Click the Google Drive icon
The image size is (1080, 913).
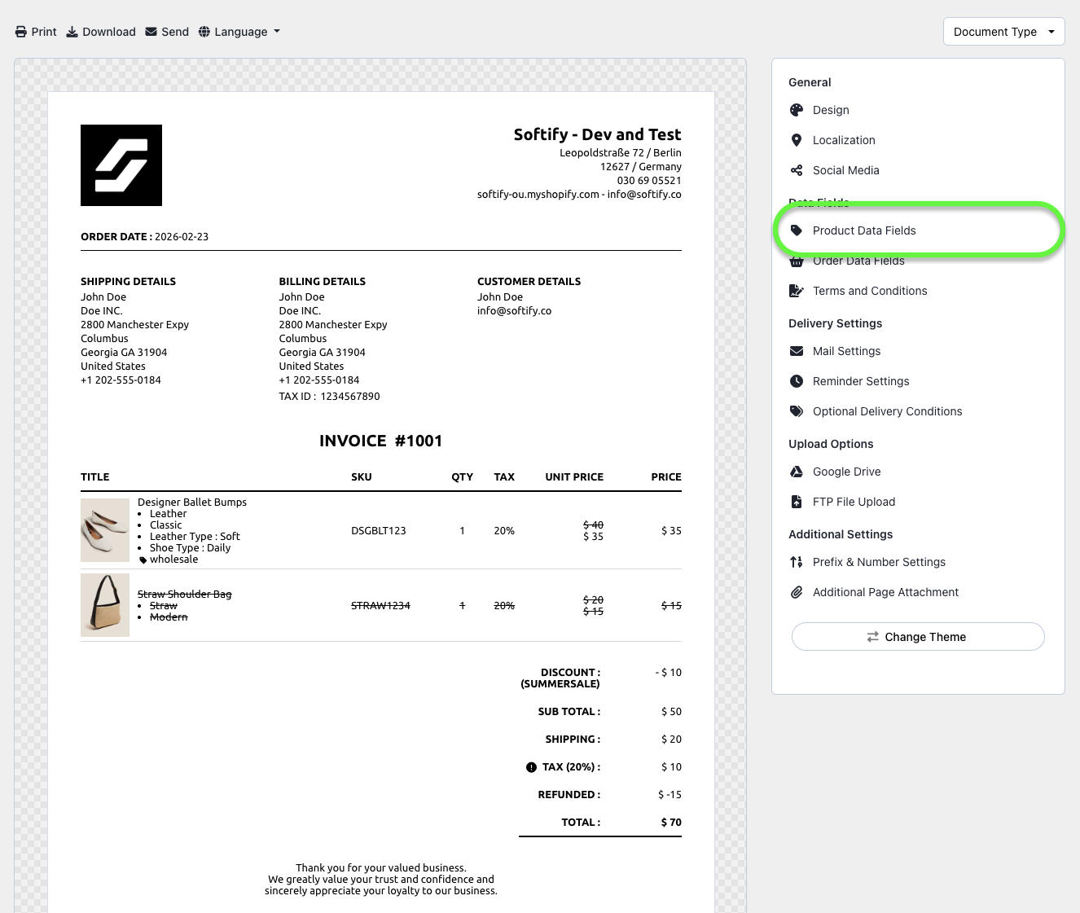(797, 472)
